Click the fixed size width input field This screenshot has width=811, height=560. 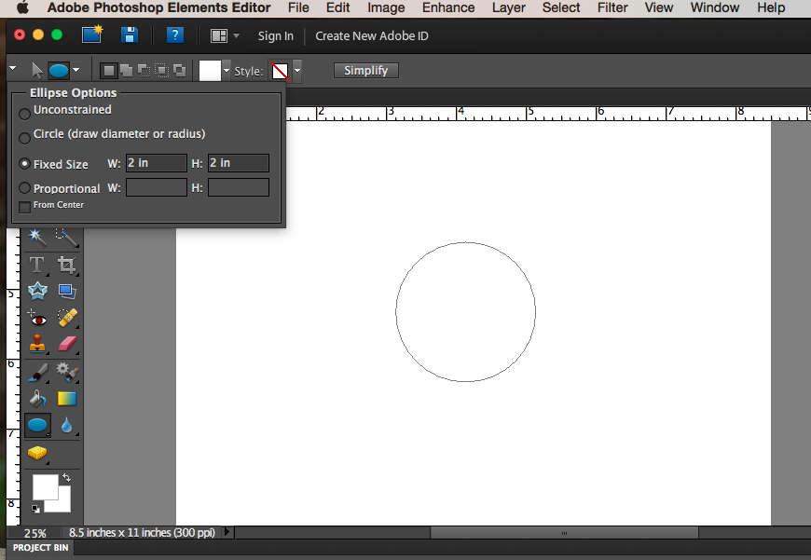pyautogui.click(x=156, y=163)
